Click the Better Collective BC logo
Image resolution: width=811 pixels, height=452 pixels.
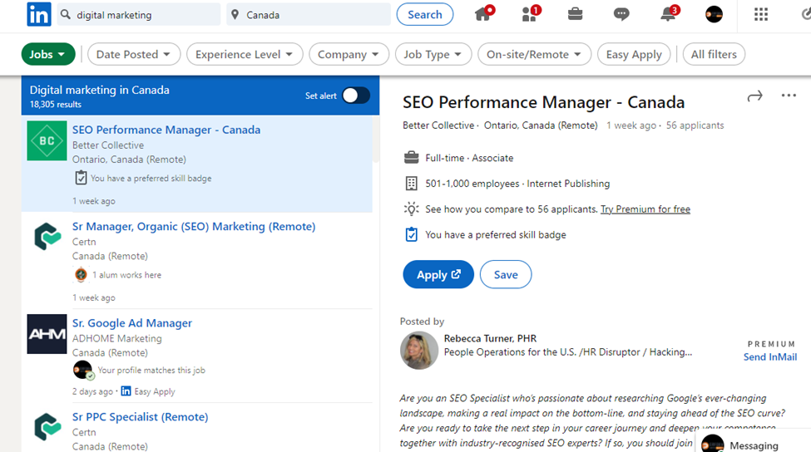[47, 140]
